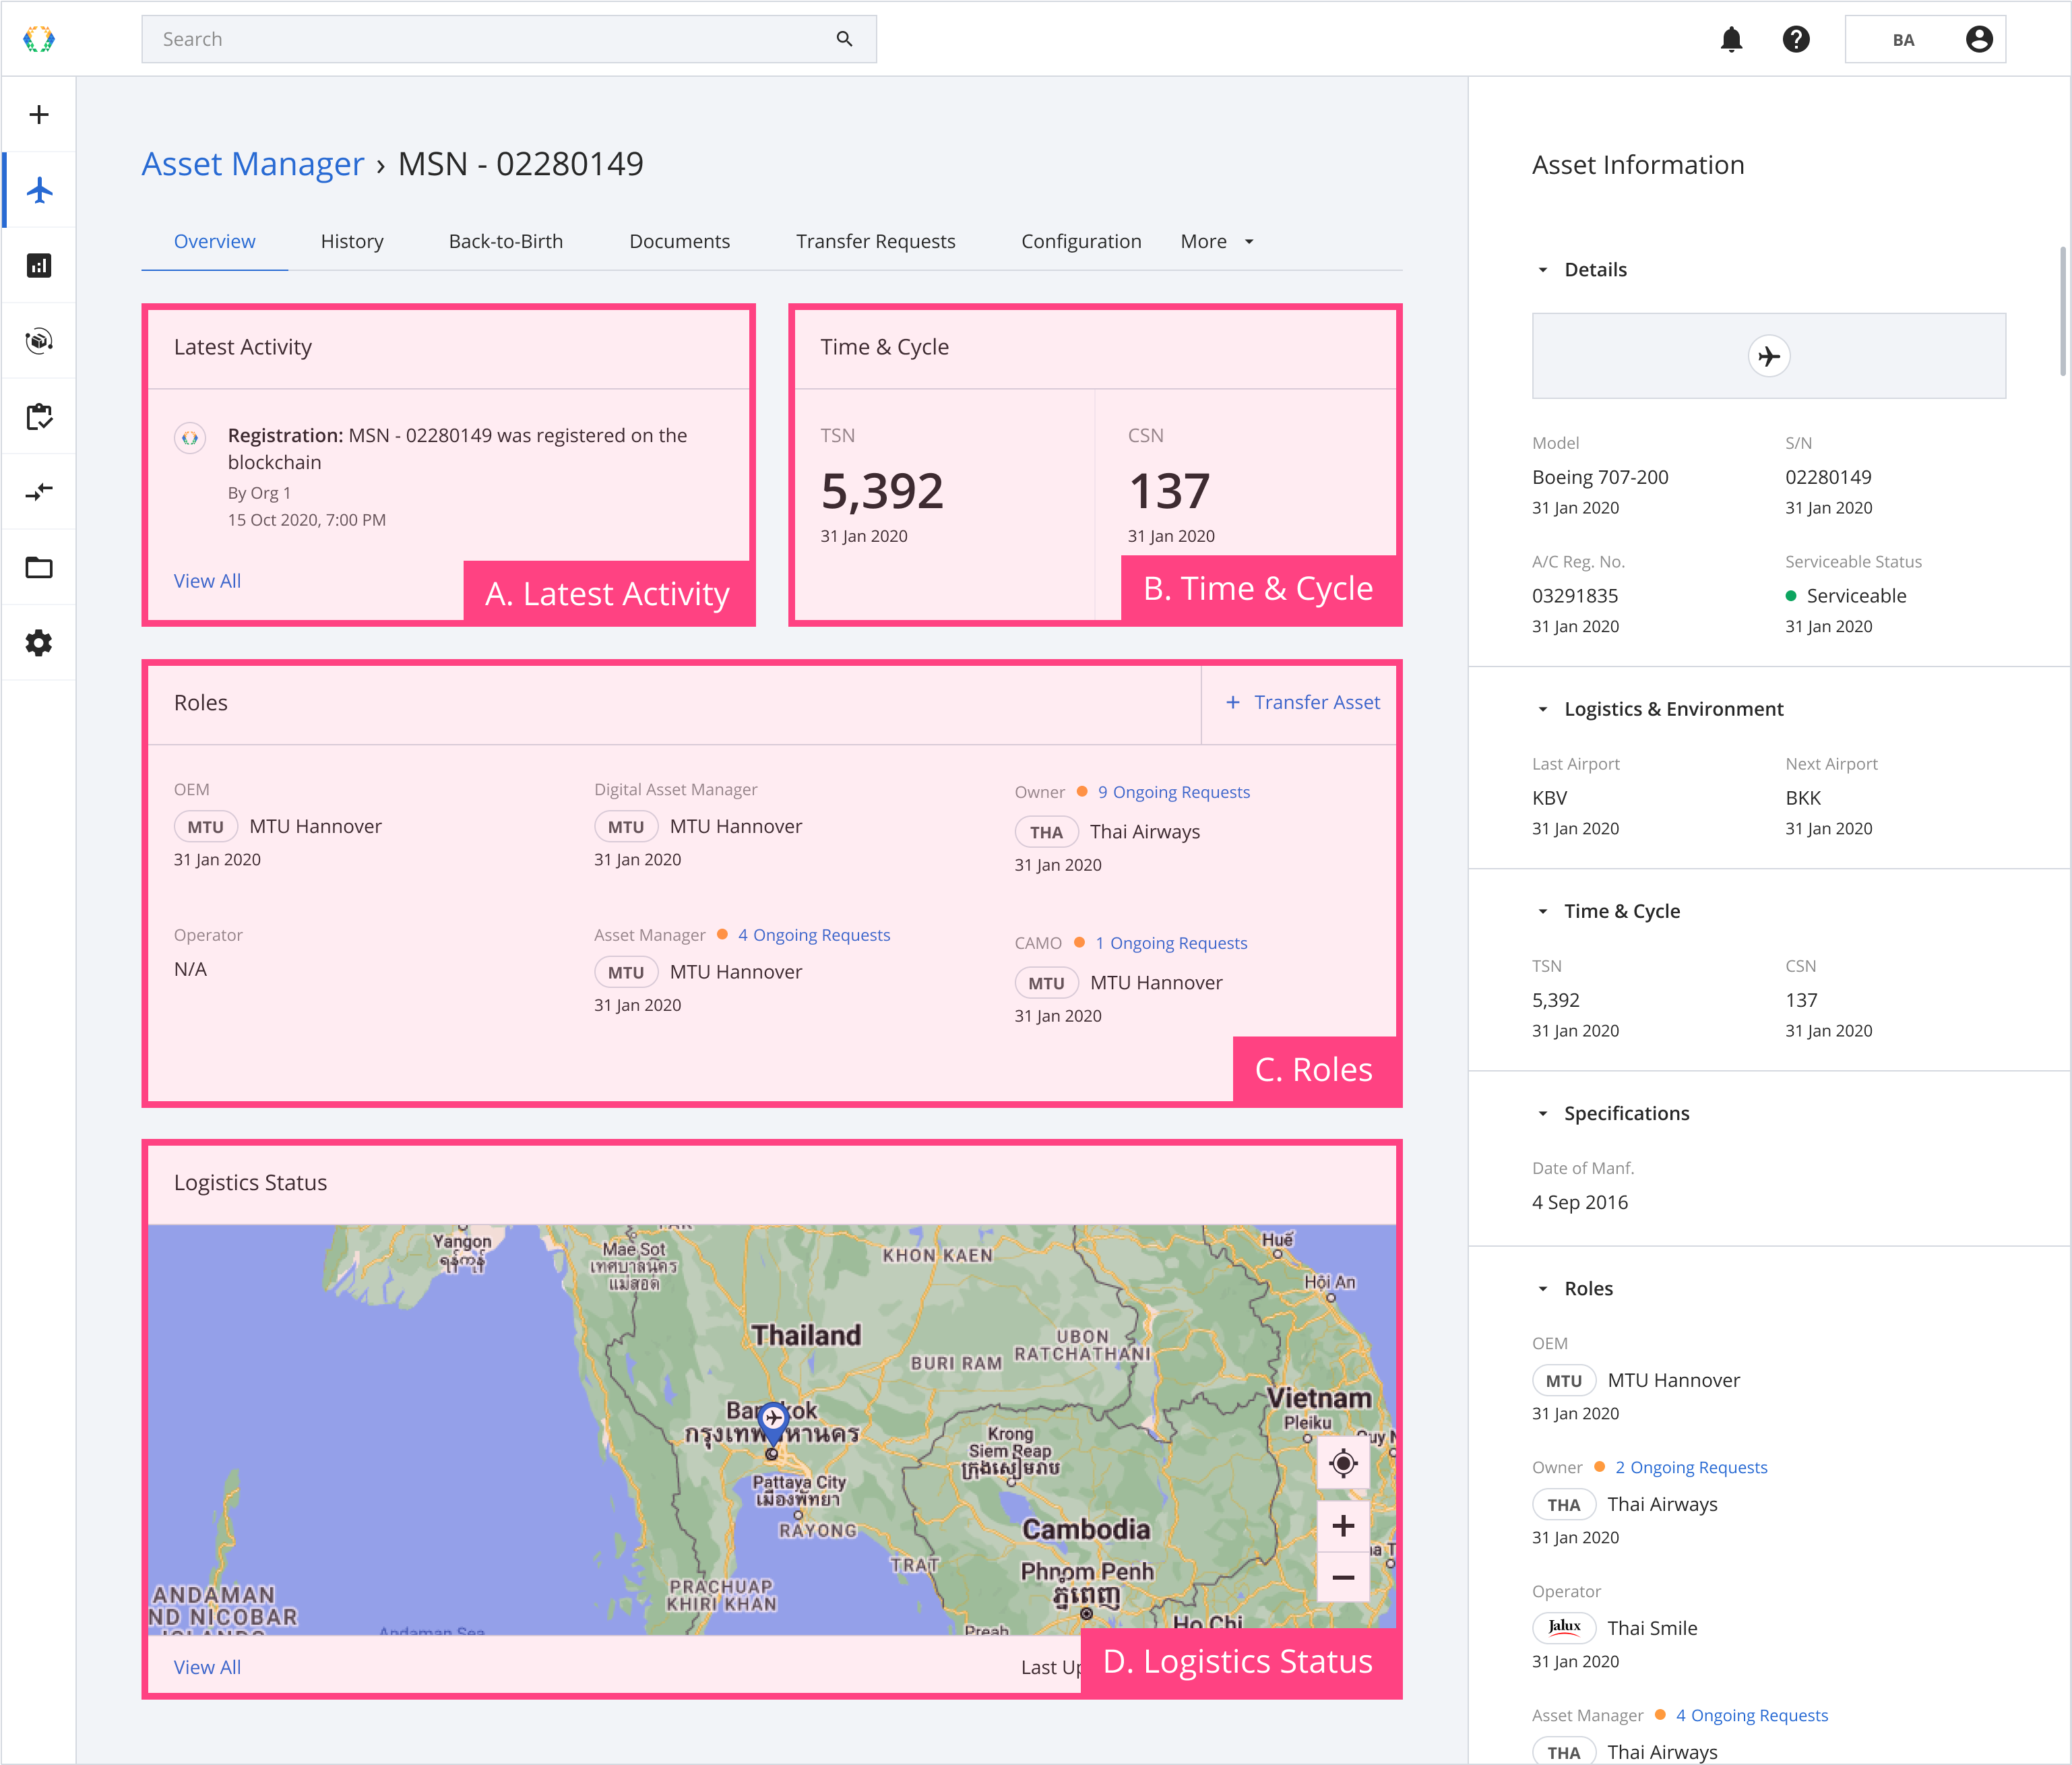Viewport: 2072px width, 1765px height.
Task: Click the TSN value 5,392 in card
Action: point(882,491)
